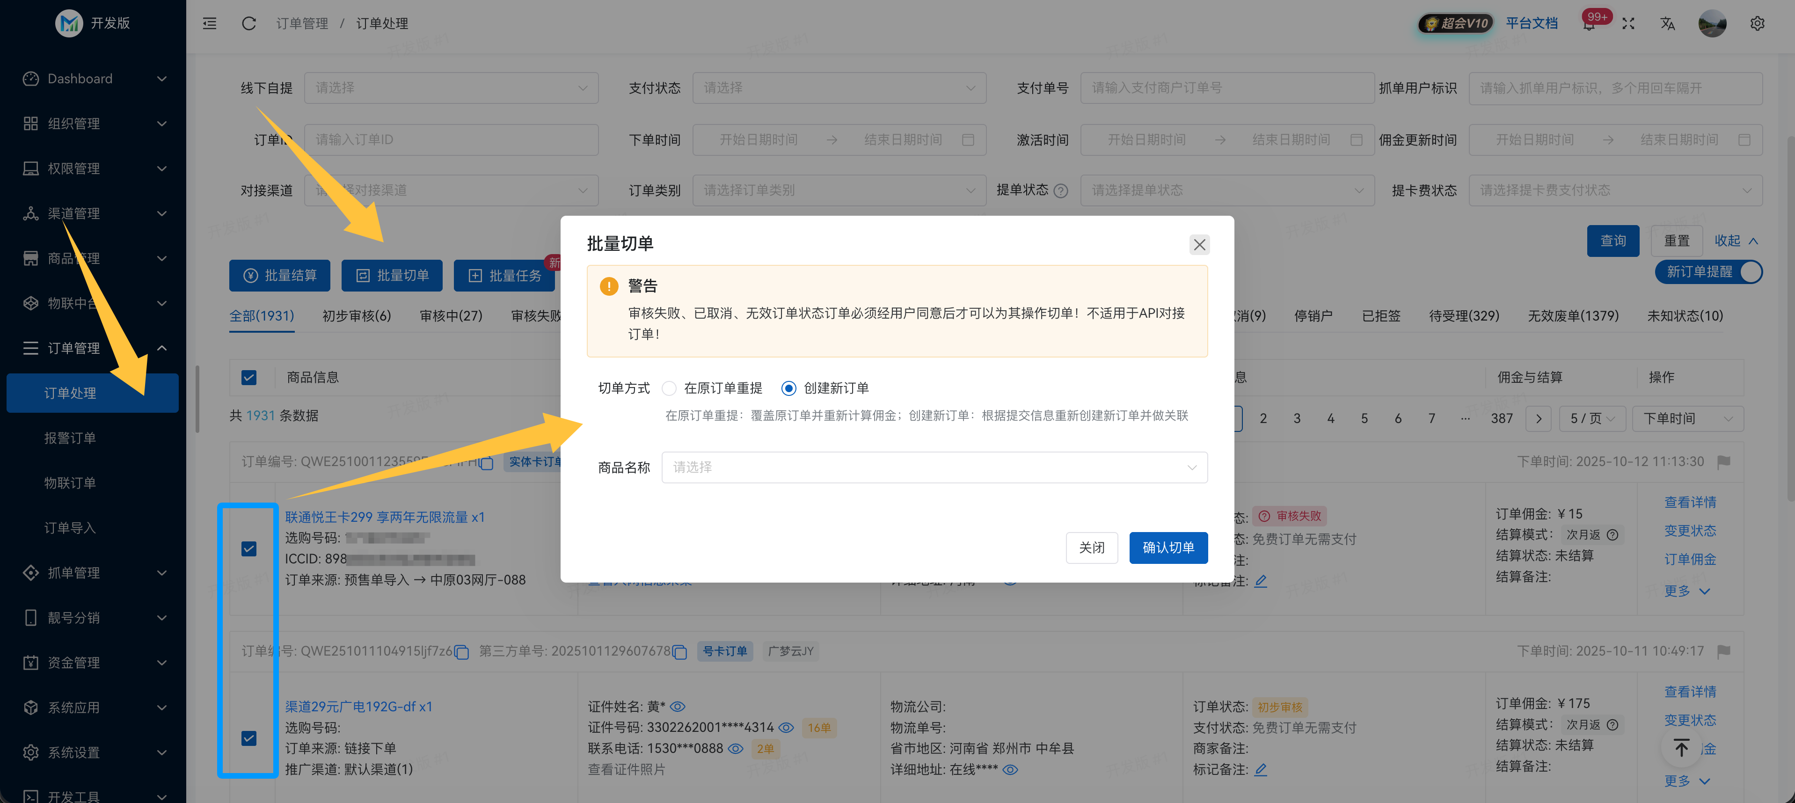
Task: Enter fullscreen mode from the top bar
Action: (1628, 23)
